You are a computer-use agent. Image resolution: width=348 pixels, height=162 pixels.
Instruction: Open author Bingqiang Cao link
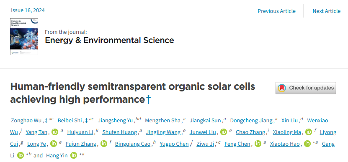point(132,144)
